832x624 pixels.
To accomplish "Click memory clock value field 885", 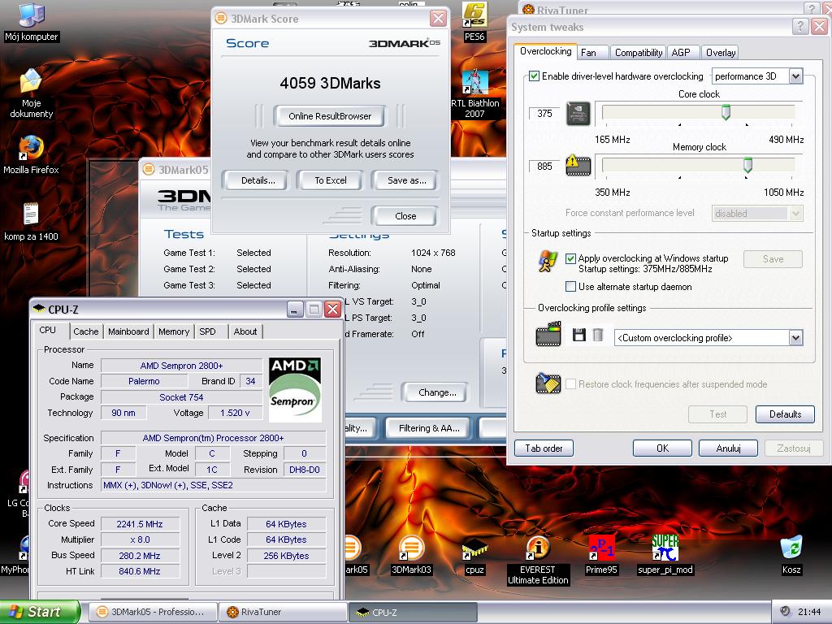I will point(544,167).
